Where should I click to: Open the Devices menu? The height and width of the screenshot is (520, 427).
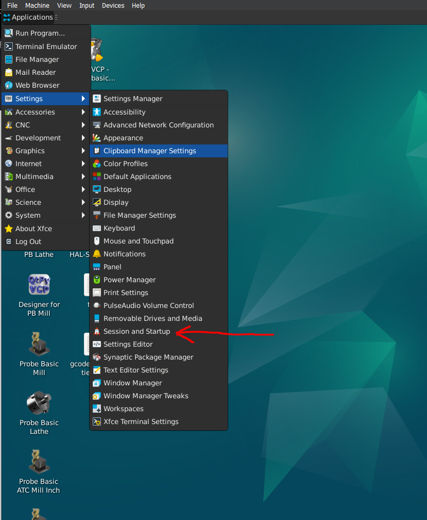(113, 5)
